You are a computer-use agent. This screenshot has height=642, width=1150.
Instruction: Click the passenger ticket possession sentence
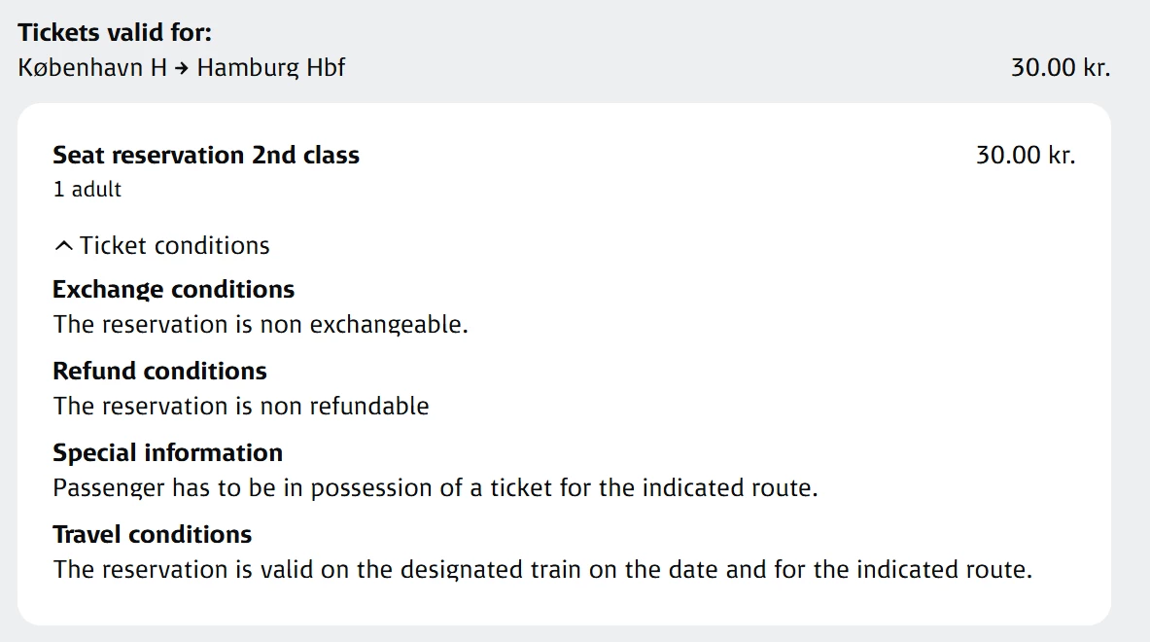point(436,487)
